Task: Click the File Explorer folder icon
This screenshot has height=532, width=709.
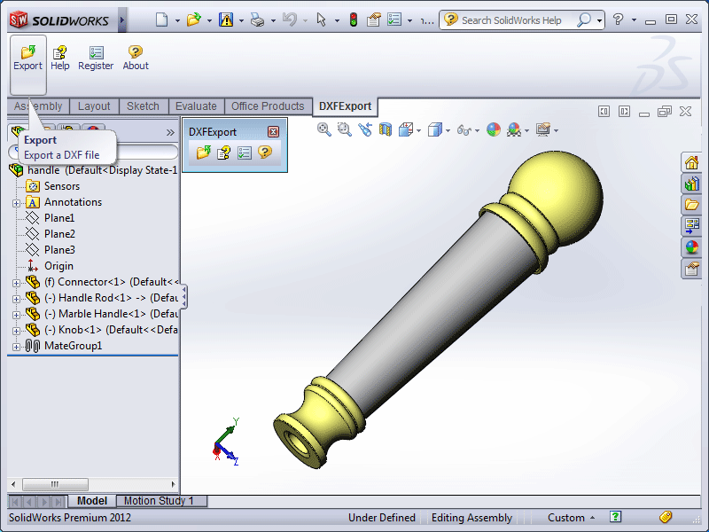Action: [x=692, y=204]
